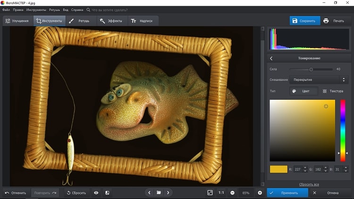Adjust the Сила strength slider
The height and width of the screenshot is (199, 354).
point(311,69)
